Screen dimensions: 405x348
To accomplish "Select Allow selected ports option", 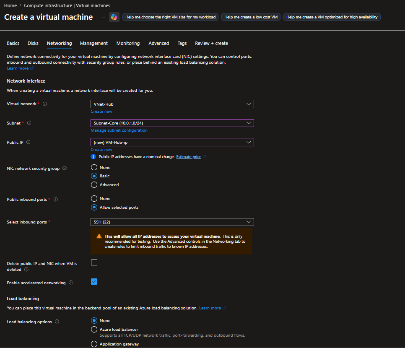I will coord(94,207).
